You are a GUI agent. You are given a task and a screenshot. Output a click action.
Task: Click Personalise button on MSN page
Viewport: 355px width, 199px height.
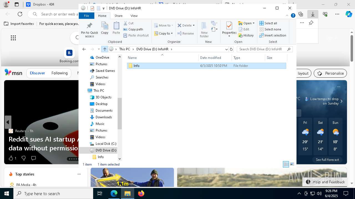330,73
